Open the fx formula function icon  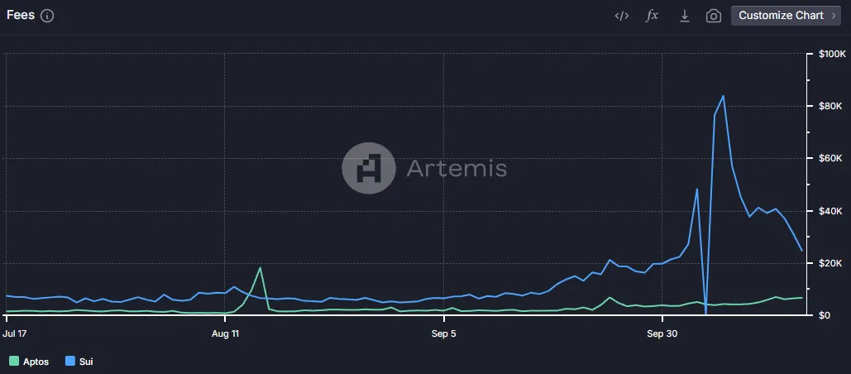pyautogui.click(x=652, y=16)
